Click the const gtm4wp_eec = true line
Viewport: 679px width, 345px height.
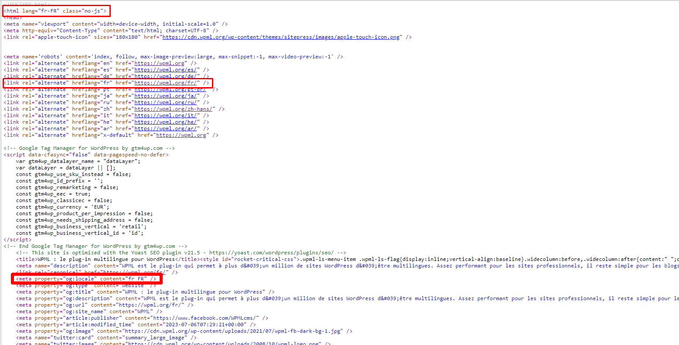(53, 194)
